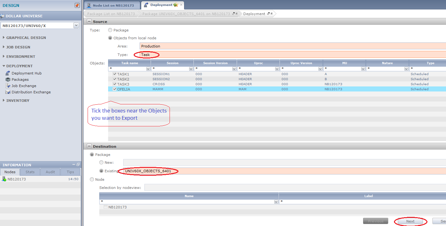446x226 pixels.
Task: Click the pin icon in the DESIGN header
Action: pos(77,5)
